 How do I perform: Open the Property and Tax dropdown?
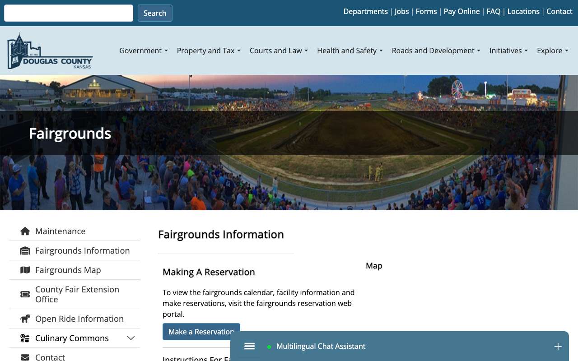coord(209,51)
